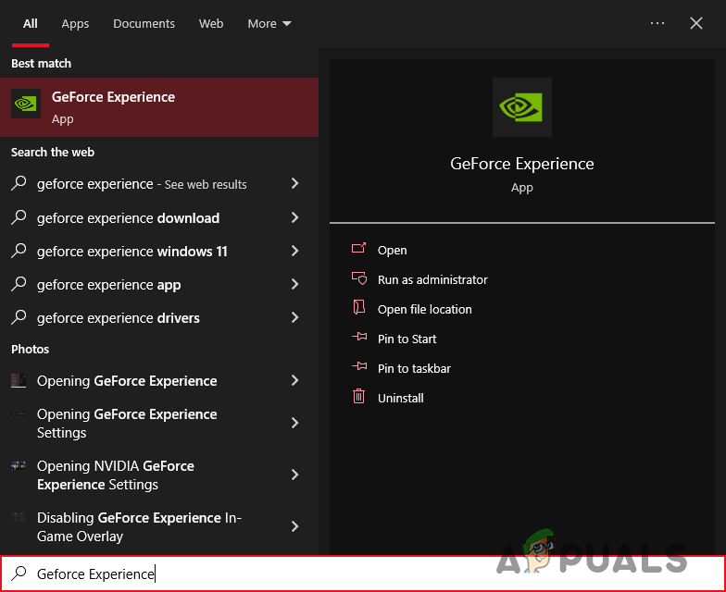Open the More filter dropdown
The width and height of the screenshot is (726, 592).
[269, 24]
